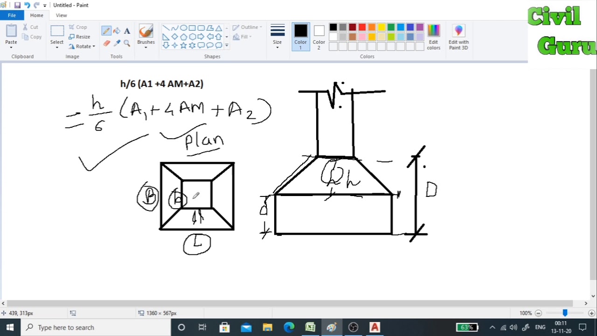This screenshot has width=597, height=336.
Task: Click the Crop button
Action: tap(78, 27)
